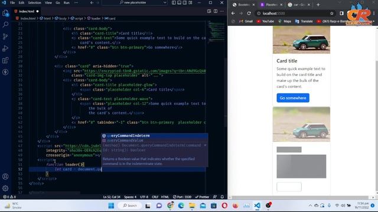The image size is (378, 212).
Task: Reload the localhost page
Action: 249,13
